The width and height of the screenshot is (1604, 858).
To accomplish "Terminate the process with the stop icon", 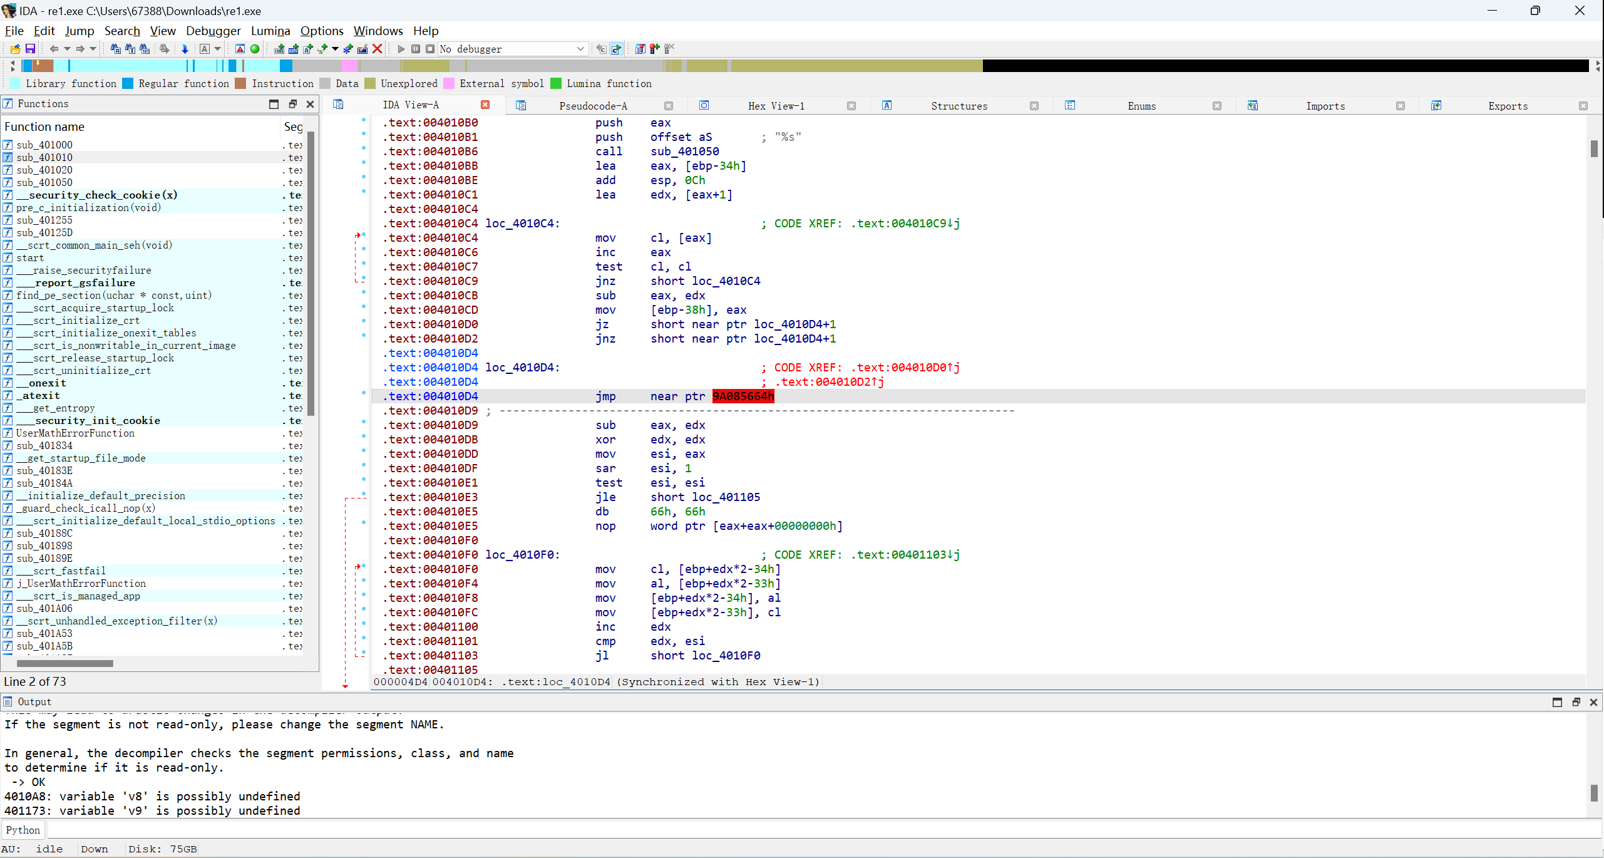I will pyautogui.click(x=430, y=49).
